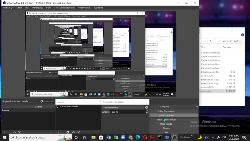This screenshot has height=141, width=250.
Task: Expand the Escritorio toolbar double-arrow
Action: (x=191, y=135)
